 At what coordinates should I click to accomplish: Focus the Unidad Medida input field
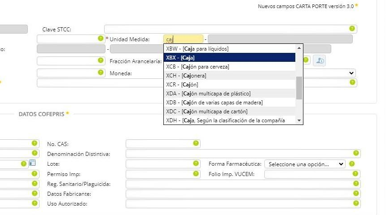pos(183,39)
